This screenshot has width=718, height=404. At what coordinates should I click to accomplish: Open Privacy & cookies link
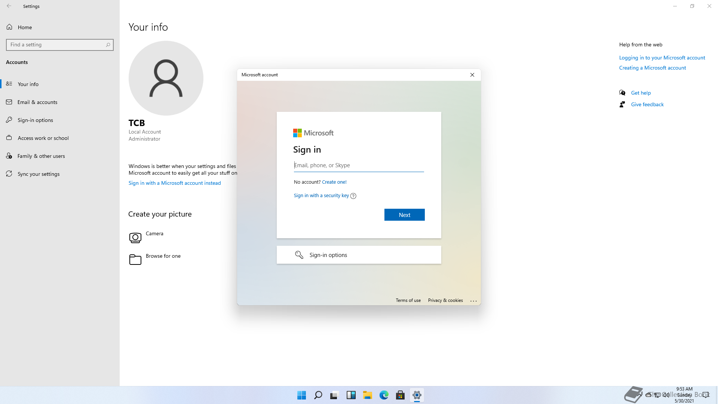(445, 300)
